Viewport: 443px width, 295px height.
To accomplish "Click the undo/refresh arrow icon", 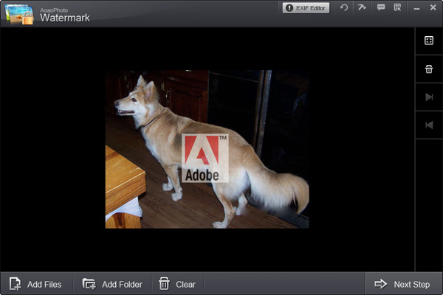I will (344, 7).
